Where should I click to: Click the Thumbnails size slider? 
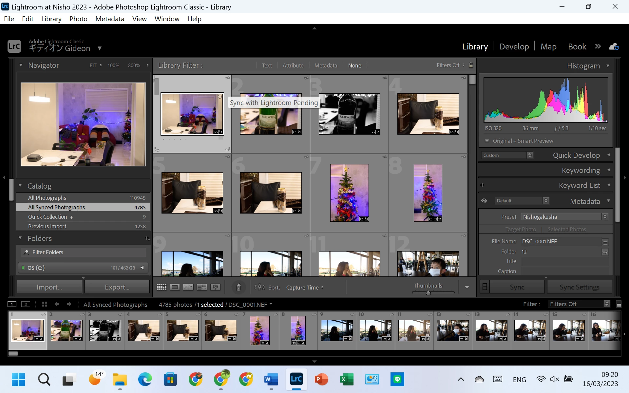click(x=428, y=292)
